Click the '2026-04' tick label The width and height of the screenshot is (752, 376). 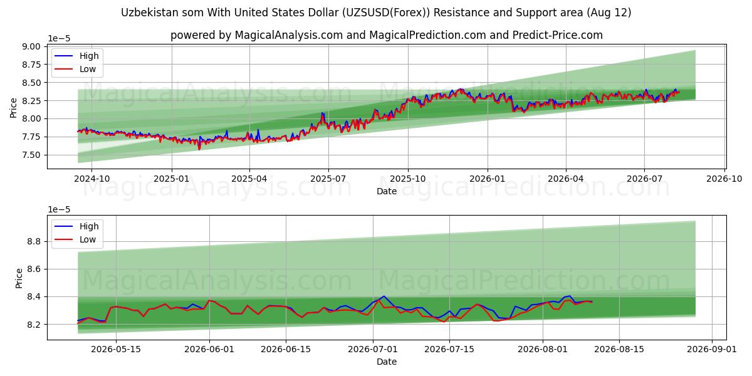[x=566, y=179]
